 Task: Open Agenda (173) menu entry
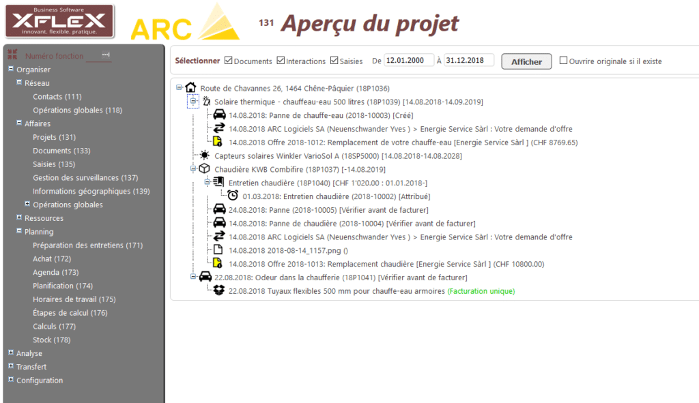56,272
